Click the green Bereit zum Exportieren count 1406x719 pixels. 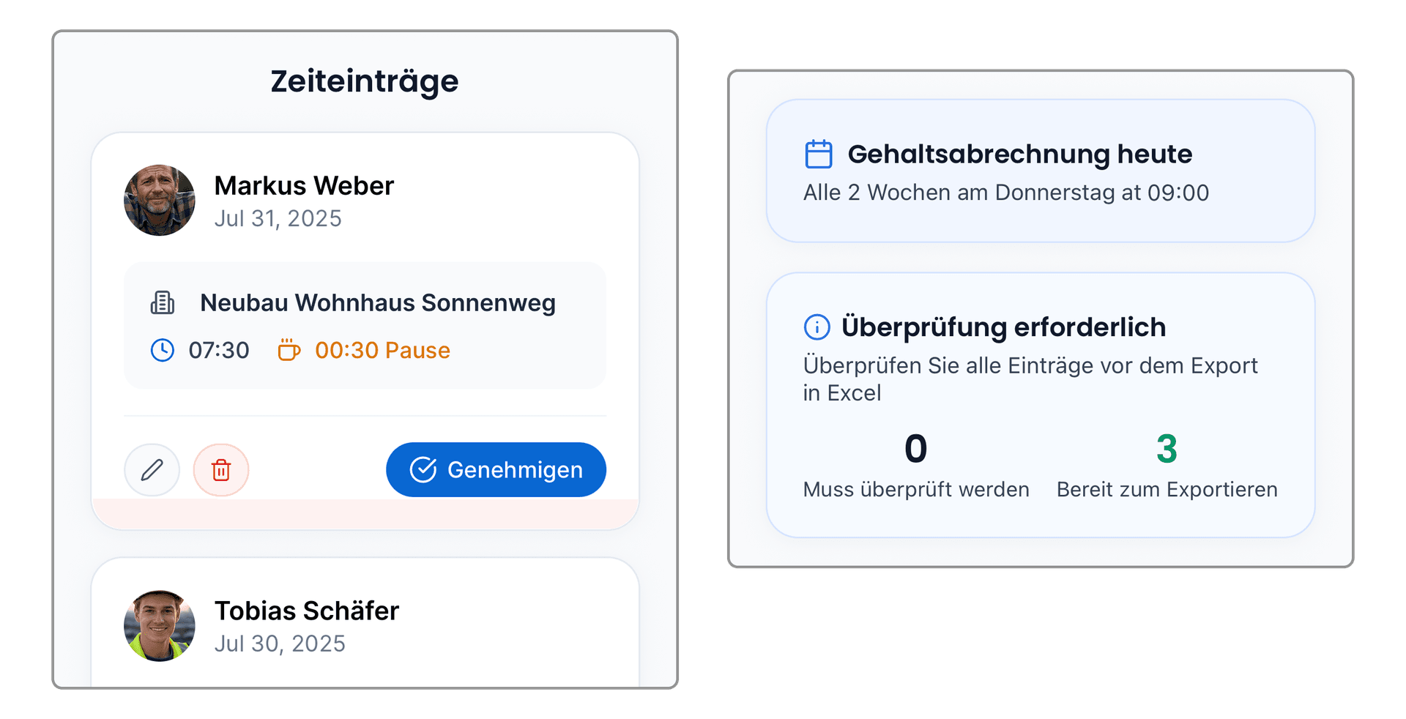point(1167,450)
